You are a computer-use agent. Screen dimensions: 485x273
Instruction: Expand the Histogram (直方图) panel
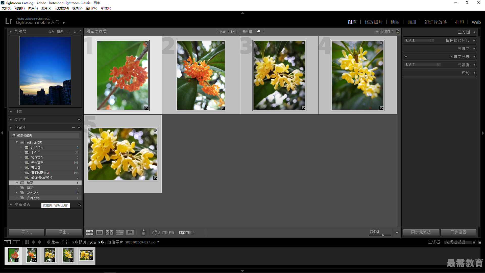[x=474, y=32]
